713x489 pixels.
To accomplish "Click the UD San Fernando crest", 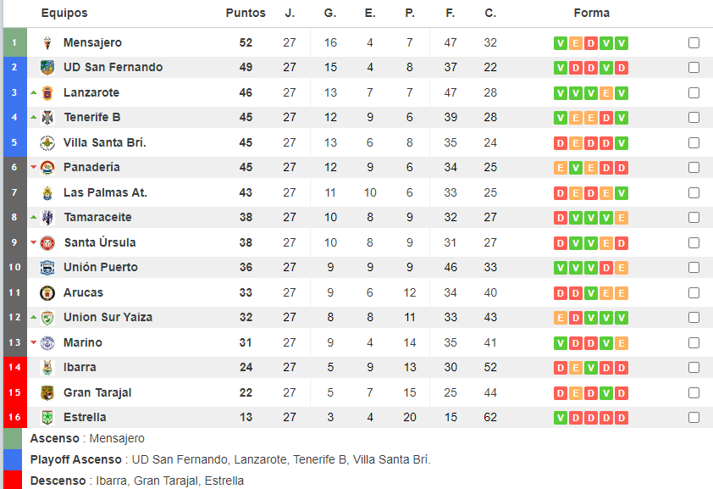I will pos(47,68).
